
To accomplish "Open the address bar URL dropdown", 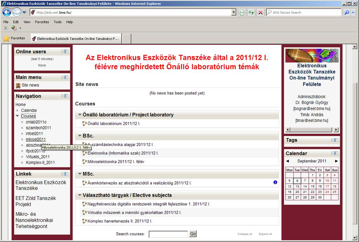I will (233, 12).
